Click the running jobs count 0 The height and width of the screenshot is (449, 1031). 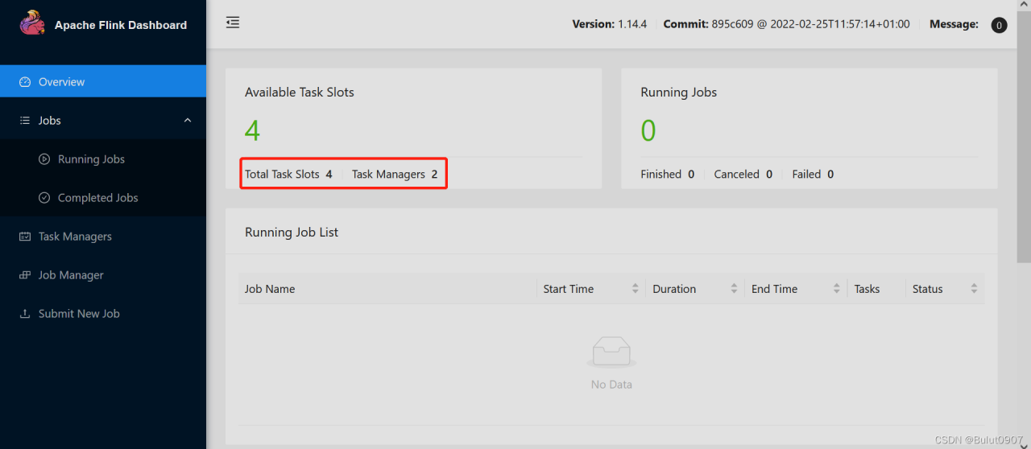(x=648, y=130)
